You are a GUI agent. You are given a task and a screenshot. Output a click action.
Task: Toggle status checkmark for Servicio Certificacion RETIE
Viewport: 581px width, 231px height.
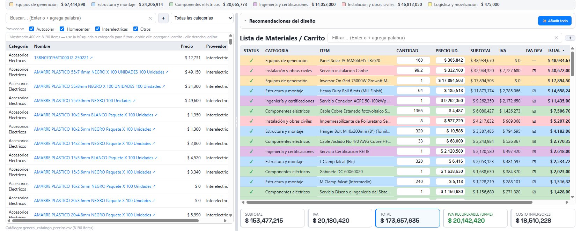pos(251,152)
